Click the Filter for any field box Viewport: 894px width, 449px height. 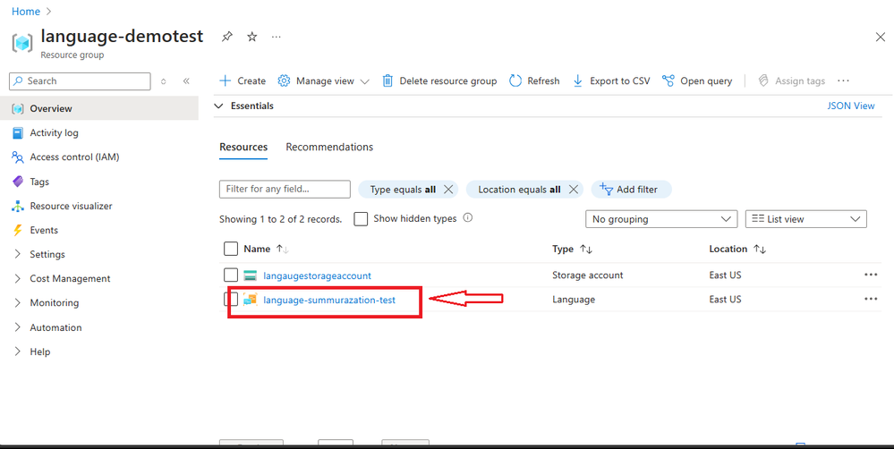(x=285, y=190)
